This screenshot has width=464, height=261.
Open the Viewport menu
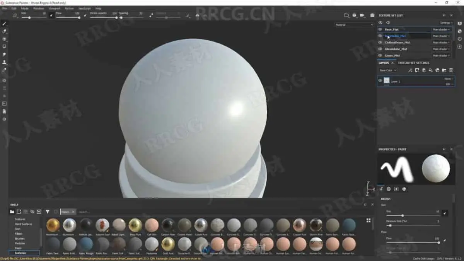point(55,8)
